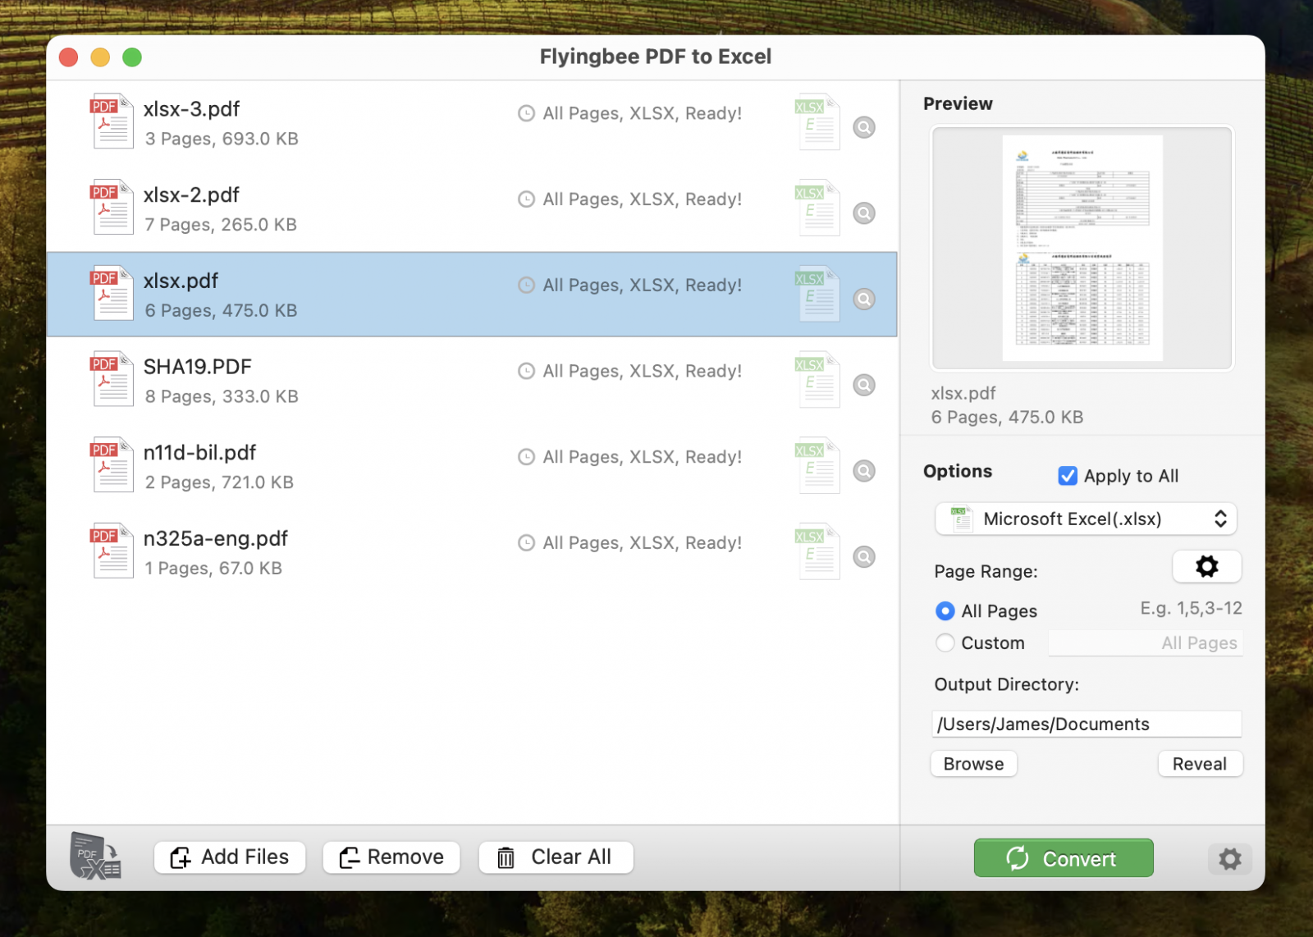This screenshot has height=937, width=1313.
Task: Click the Remove button
Action: [x=391, y=857]
